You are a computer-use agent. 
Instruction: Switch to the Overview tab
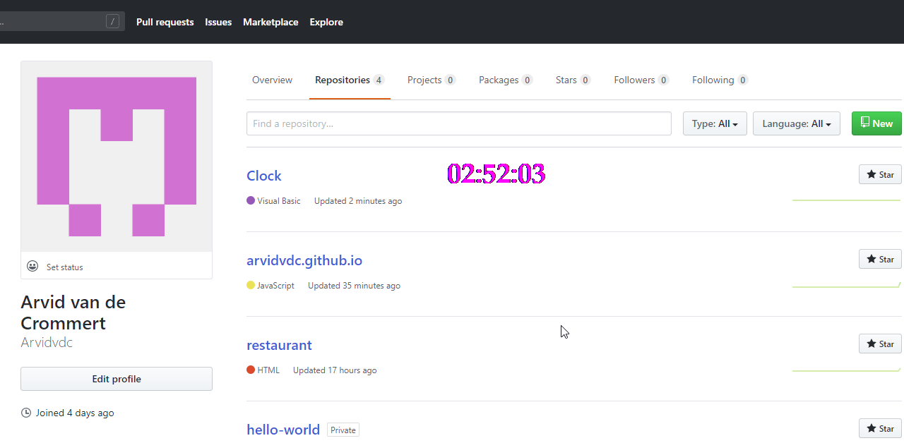click(x=272, y=80)
